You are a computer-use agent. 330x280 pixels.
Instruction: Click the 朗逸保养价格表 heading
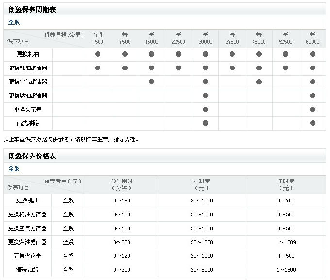pyautogui.click(x=32, y=156)
